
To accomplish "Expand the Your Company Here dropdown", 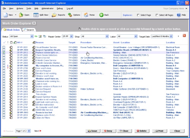I will 186,8.
